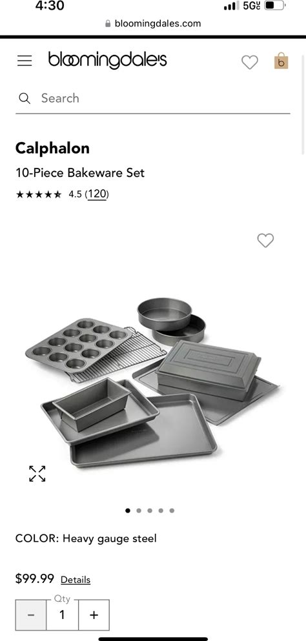The width and height of the screenshot is (306, 641).
Task: Open price Details link
Action: tap(76, 580)
